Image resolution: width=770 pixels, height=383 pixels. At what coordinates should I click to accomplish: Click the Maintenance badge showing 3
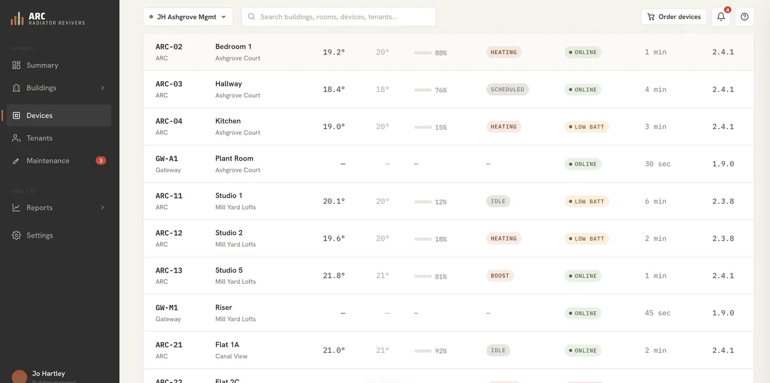point(101,161)
